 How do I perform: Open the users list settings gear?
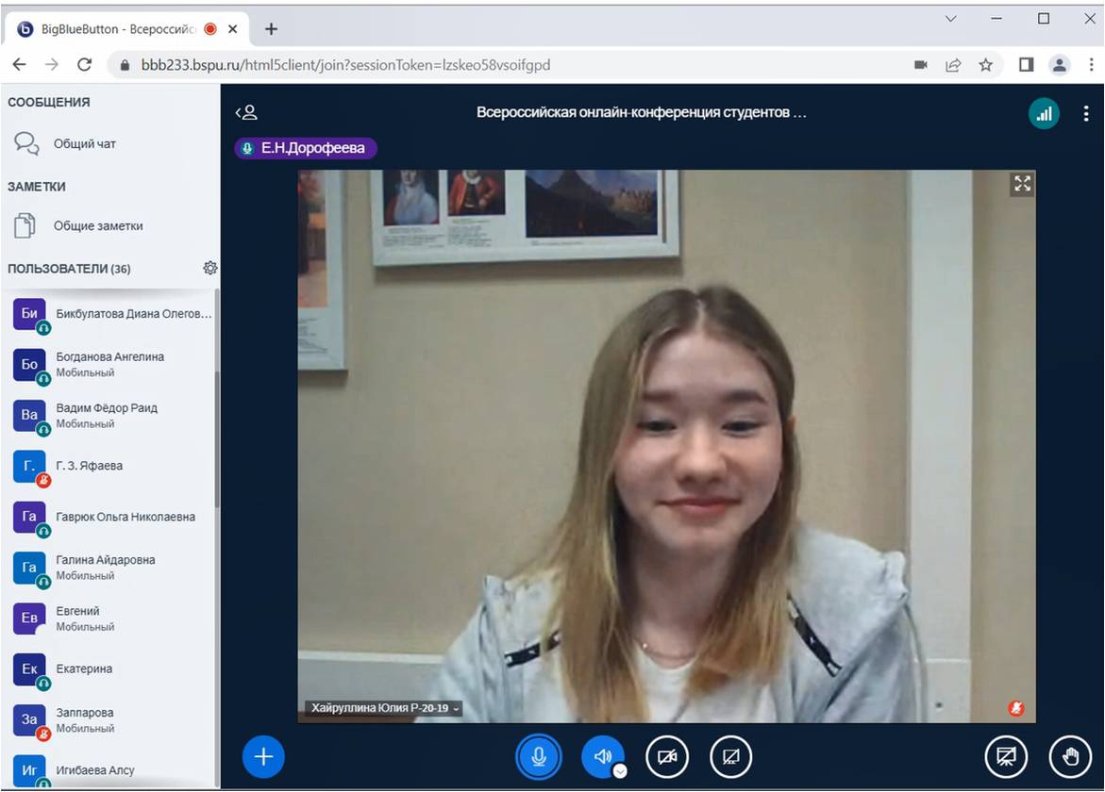click(x=209, y=269)
